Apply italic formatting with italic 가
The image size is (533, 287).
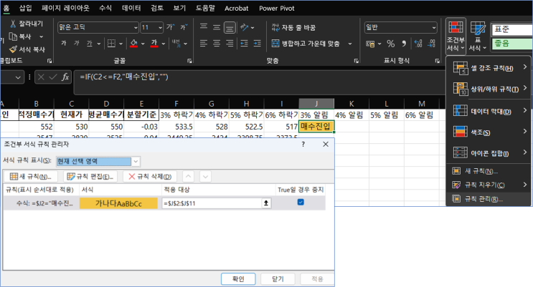pos(77,43)
